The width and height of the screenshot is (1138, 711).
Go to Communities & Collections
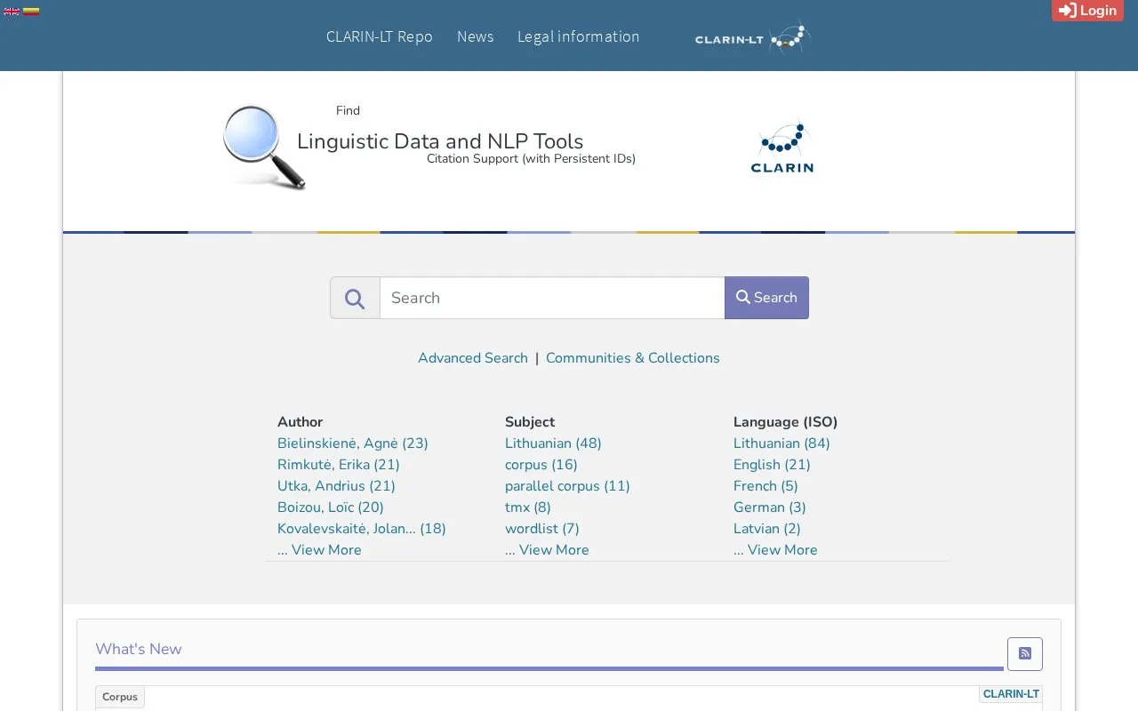point(633,358)
